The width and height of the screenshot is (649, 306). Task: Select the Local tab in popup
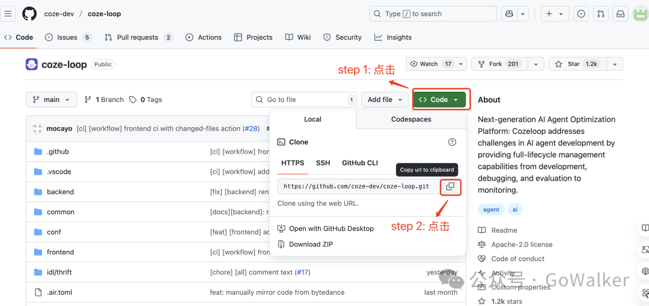pos(312,119)
